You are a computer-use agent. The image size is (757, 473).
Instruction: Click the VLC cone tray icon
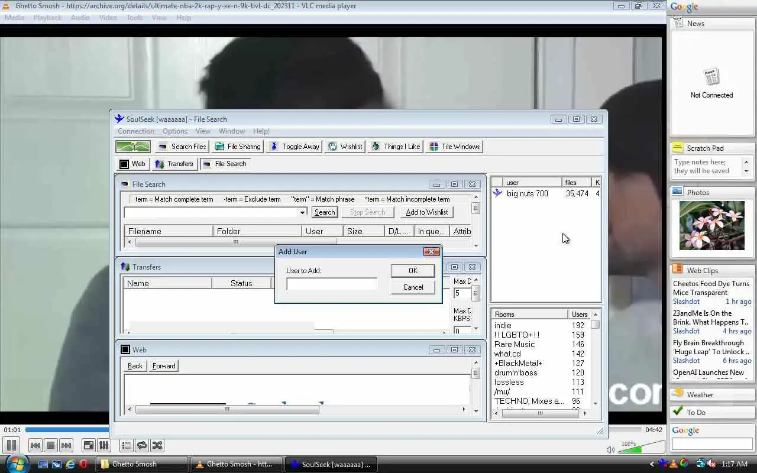(674, 464)
